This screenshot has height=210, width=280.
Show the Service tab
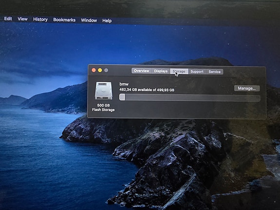(x=214, y=72)
